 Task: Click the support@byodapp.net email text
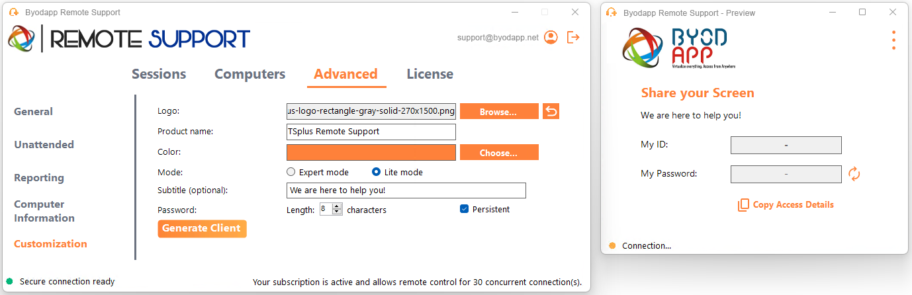click(x=498, y=38)
